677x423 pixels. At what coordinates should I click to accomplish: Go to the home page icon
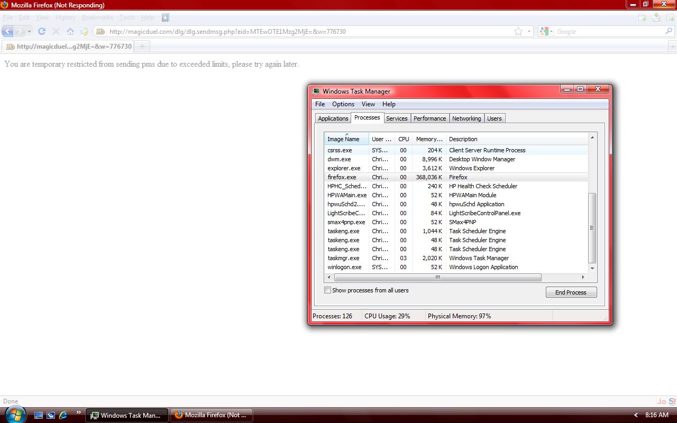pyautogui.click(x=70, y=31)
